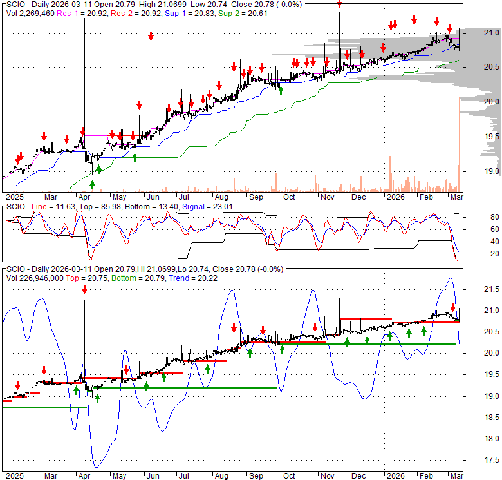Select the 2026 year label on the time axis
Viewport: 502px width, 480px height.
coord(395,197)
